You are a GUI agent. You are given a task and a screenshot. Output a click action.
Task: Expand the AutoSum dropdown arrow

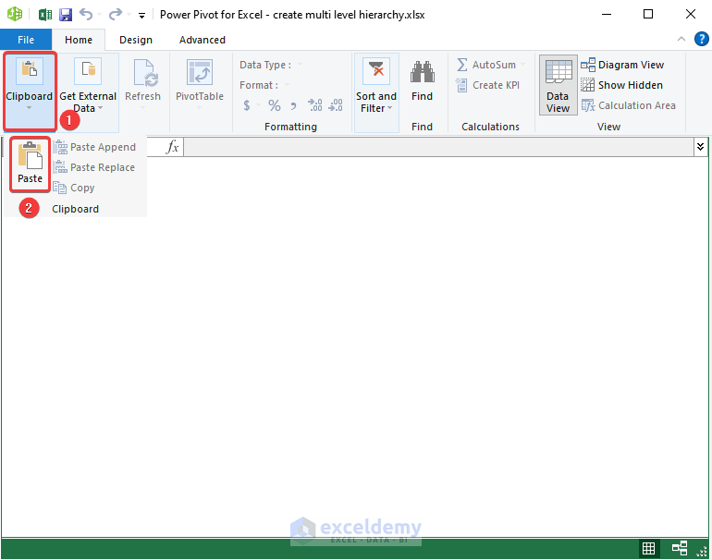523,65
